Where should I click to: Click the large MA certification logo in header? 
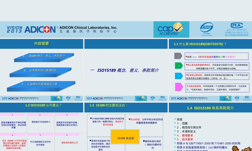point(237,25)
